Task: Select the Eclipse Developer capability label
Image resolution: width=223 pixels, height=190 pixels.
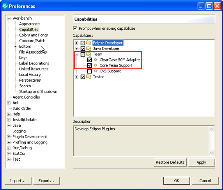Action: point(108,43)
